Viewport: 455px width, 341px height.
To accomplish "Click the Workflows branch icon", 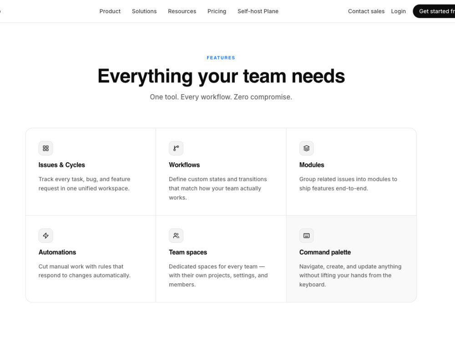I will 176,148.
